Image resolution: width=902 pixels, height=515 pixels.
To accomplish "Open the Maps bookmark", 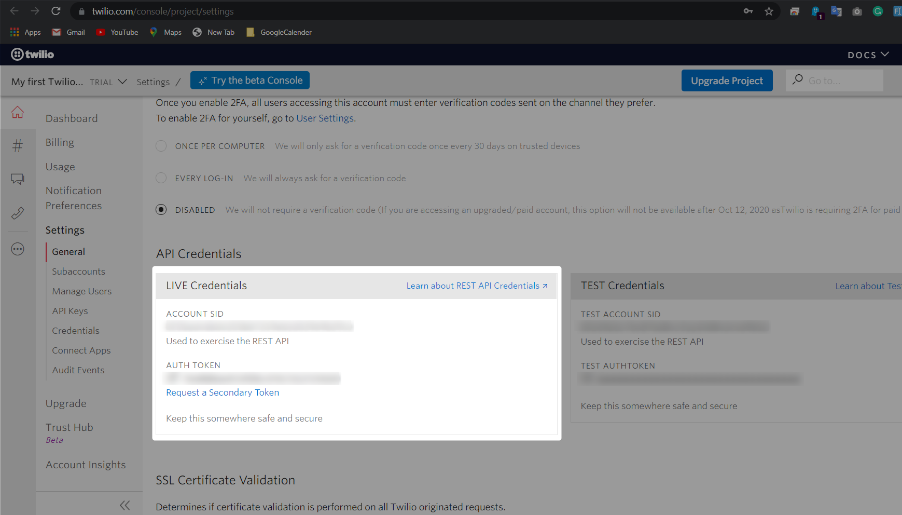I will 165,32.
